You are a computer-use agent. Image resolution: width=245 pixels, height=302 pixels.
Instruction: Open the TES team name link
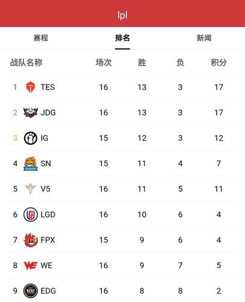(48, 87)
